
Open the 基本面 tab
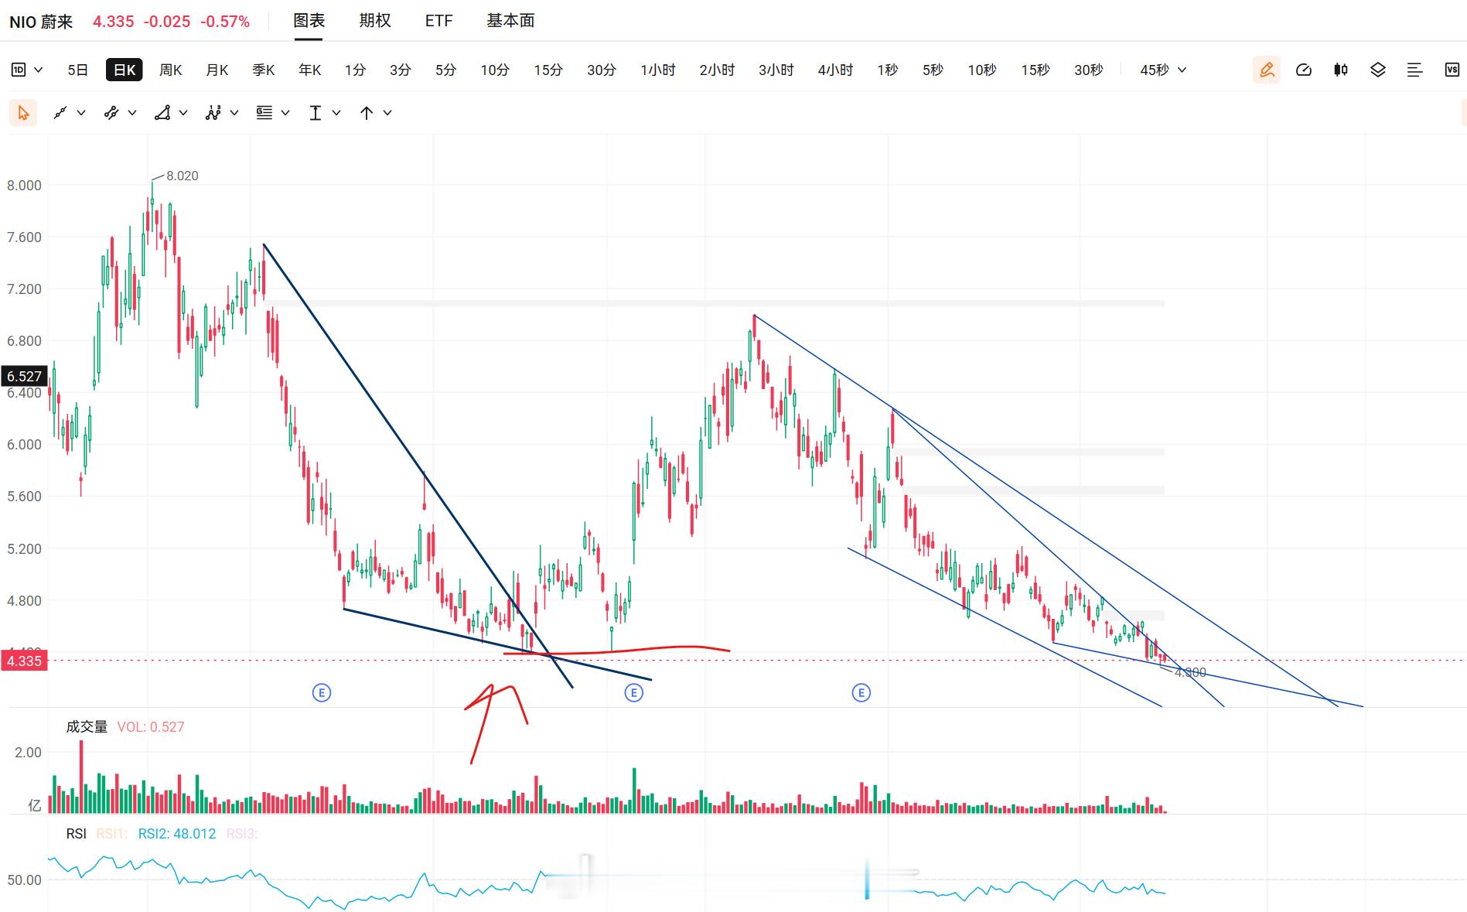(x=510, y=21)
